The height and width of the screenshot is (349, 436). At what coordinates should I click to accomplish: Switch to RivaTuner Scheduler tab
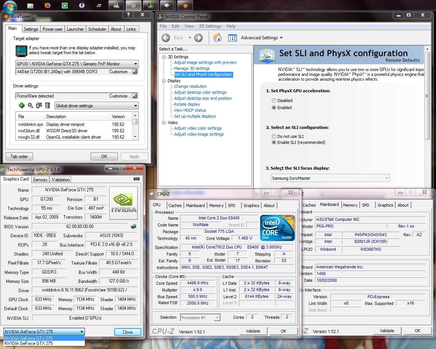click(97, 29)
